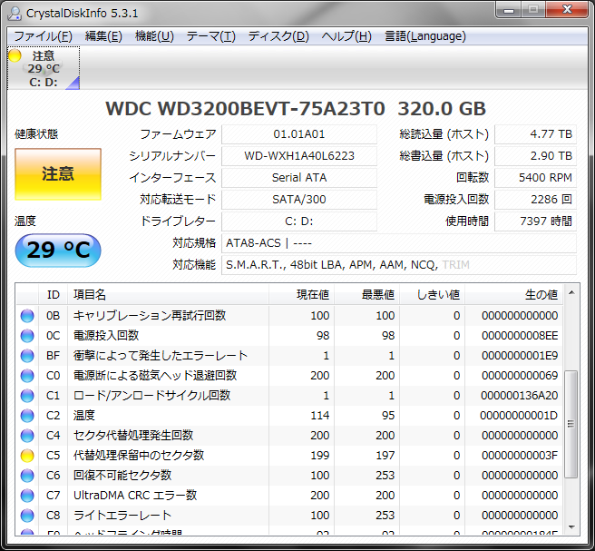595x551 pixels.
Task: Select the ライトエラーレート row name
Action: click(122, 516)
